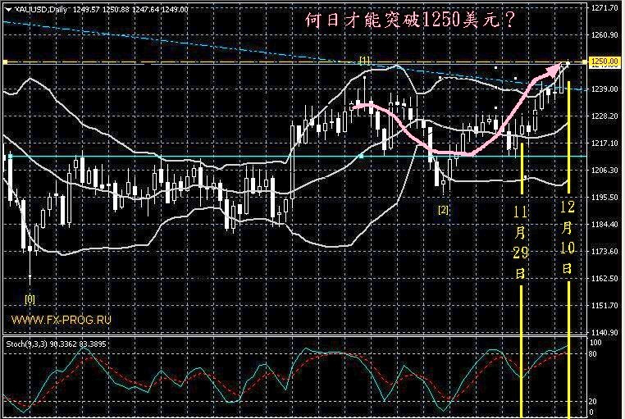Click the highlighted 1250.00 price tag
The image size is (625, 419).
(604, 61)
